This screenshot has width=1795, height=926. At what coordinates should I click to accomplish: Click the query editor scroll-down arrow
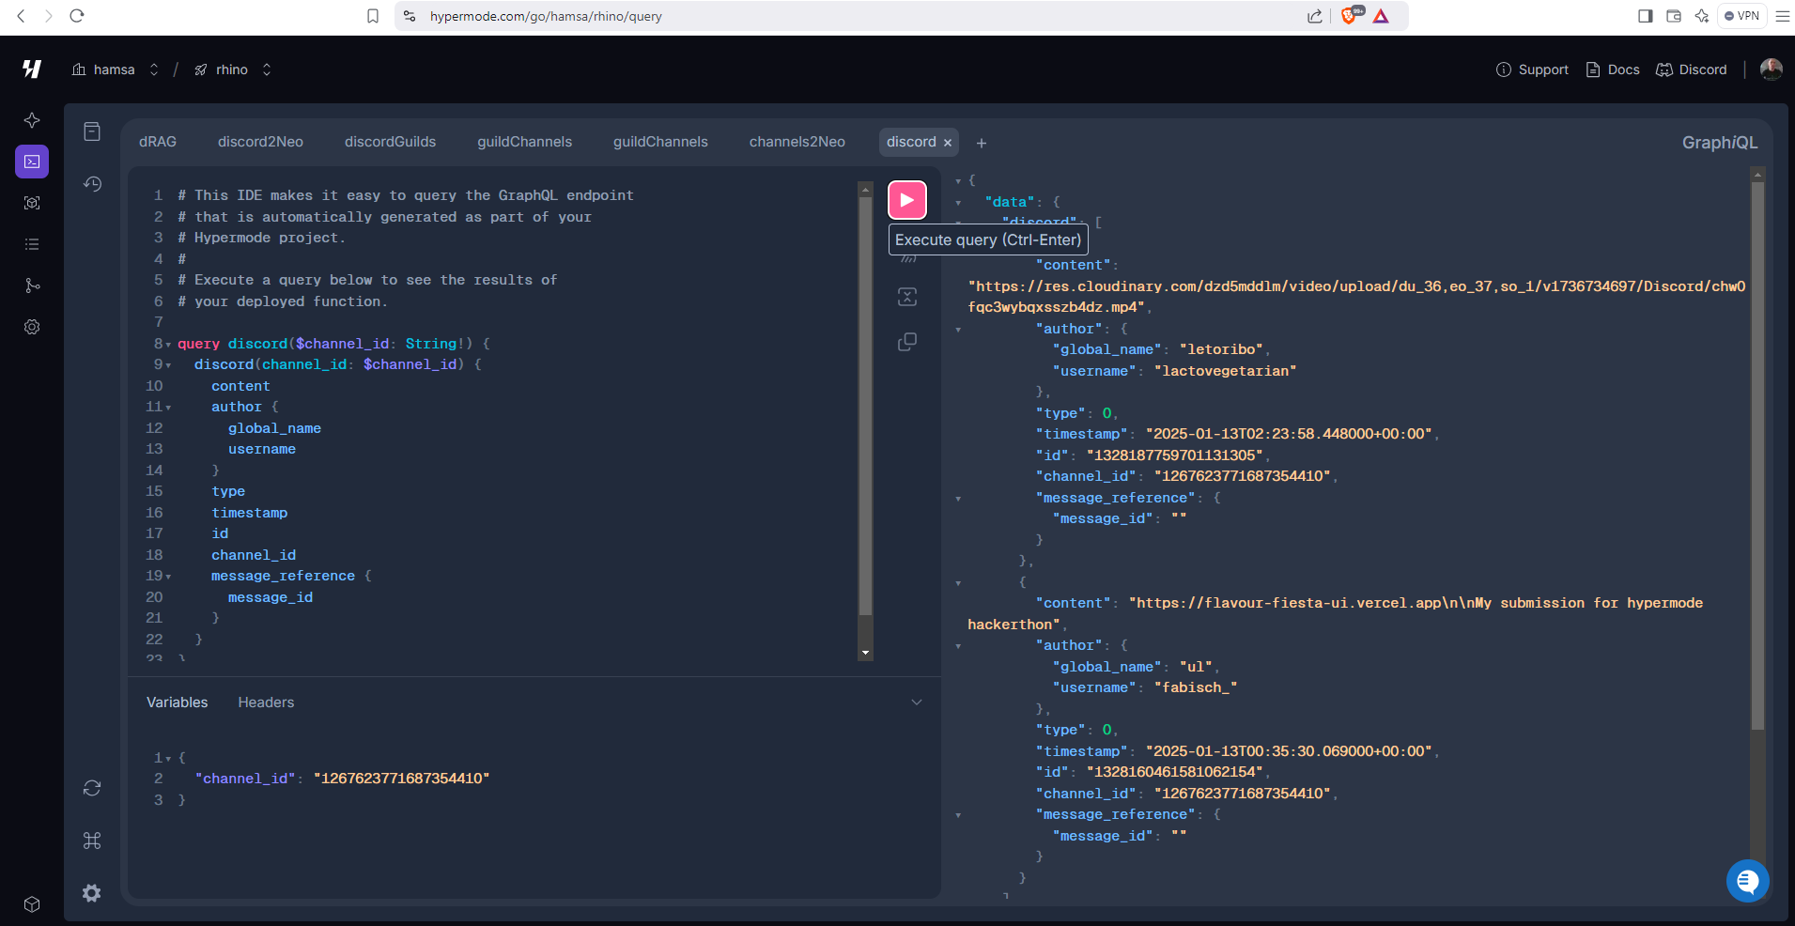tap(866, 653)
